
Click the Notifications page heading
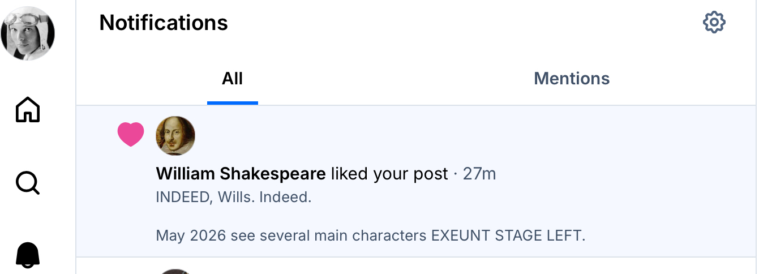coord(164,23)
